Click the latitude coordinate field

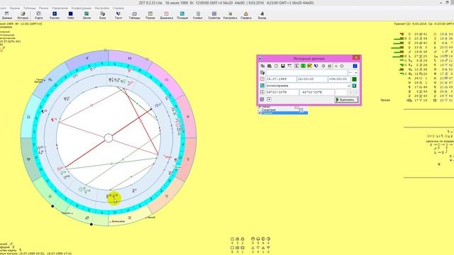point(282,93)
